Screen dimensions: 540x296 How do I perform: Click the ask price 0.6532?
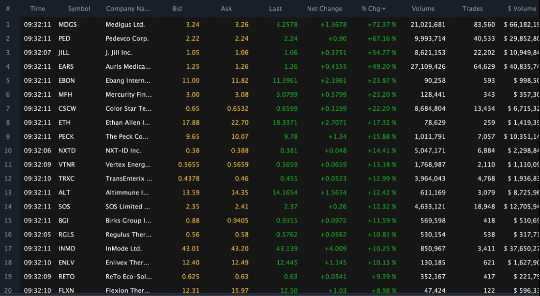point(238,108)
